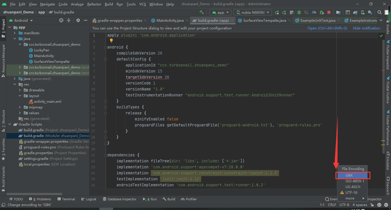
Task: Switch to the MainActivity.java tab
Action: [x=169, y=20]
